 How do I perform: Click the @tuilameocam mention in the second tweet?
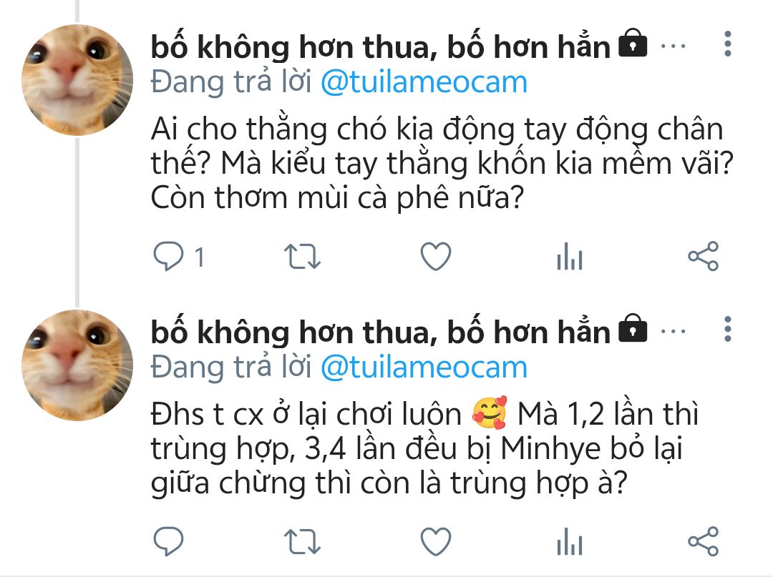point(424,368)
